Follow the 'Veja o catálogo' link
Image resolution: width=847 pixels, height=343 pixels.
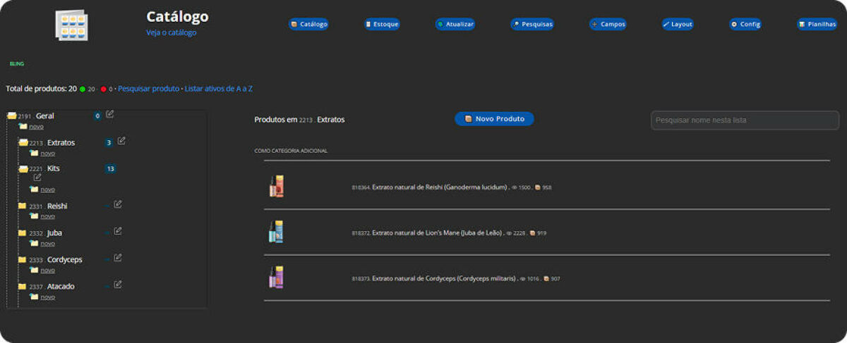171,32
